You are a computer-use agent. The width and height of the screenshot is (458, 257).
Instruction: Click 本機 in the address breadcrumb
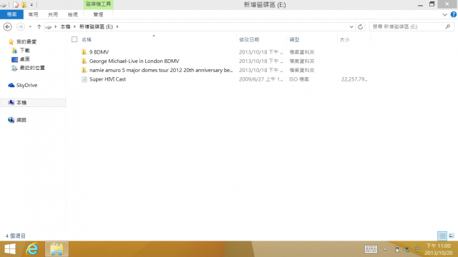65,27
